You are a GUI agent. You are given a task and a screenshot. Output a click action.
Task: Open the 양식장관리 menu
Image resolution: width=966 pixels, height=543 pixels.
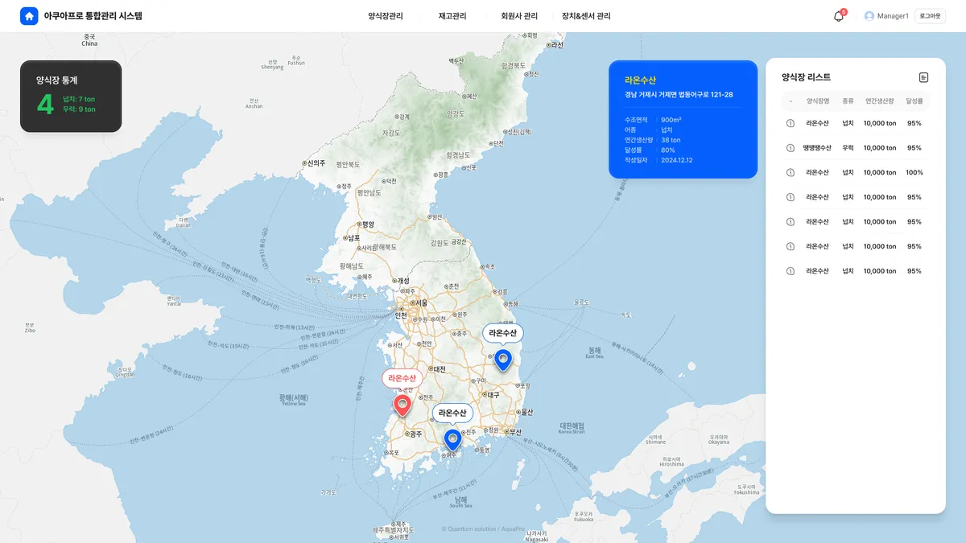tap(386, 16)
